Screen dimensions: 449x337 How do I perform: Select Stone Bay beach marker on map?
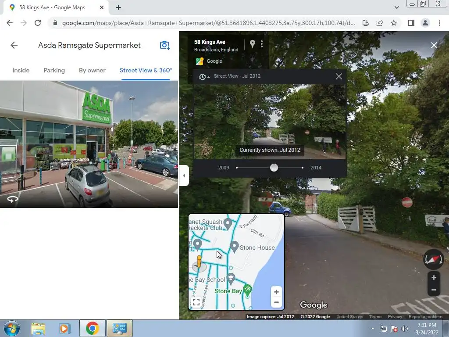(x=247, y=290)
